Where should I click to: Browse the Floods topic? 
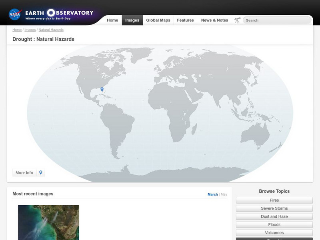tap(275, 224)
